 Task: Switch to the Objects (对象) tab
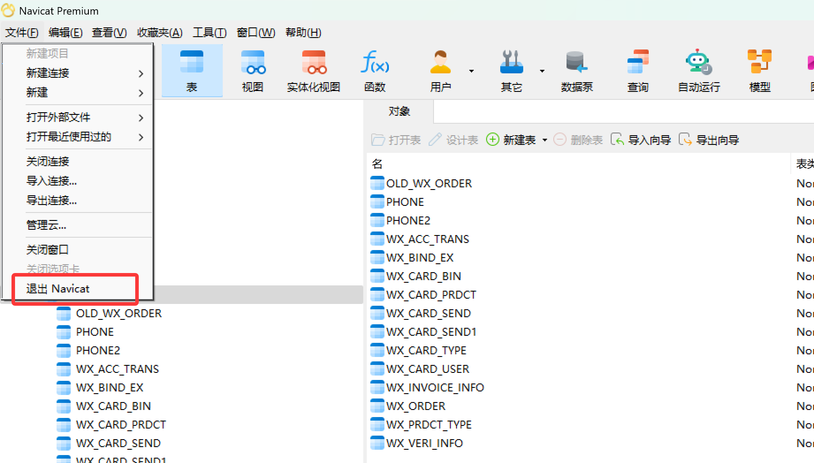pos(399,111)
